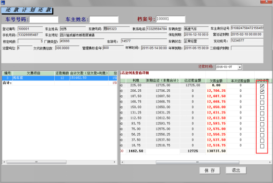This screenshot has width=273, height=183.
Task: Check the paid box for the 12,687.50 row
Action: [x=262, y=97]
